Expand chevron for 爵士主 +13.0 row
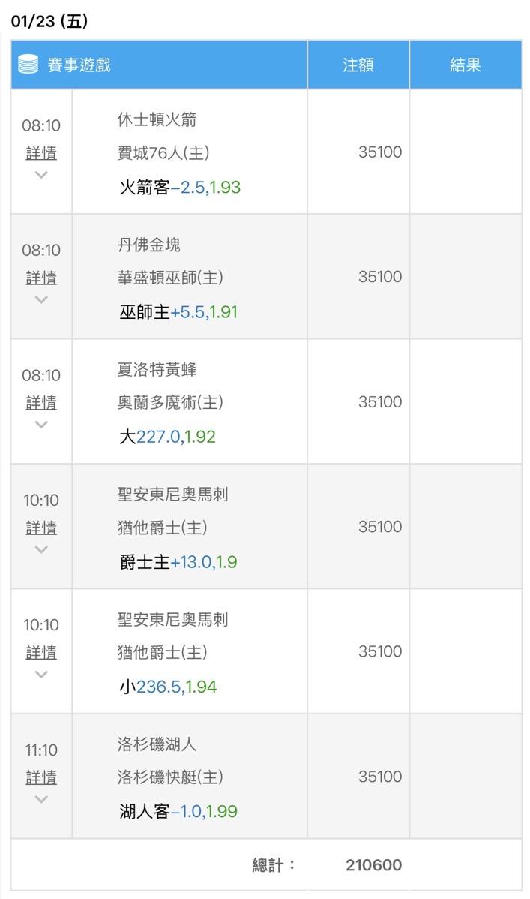The image size is (530, 899). [41, 549]
